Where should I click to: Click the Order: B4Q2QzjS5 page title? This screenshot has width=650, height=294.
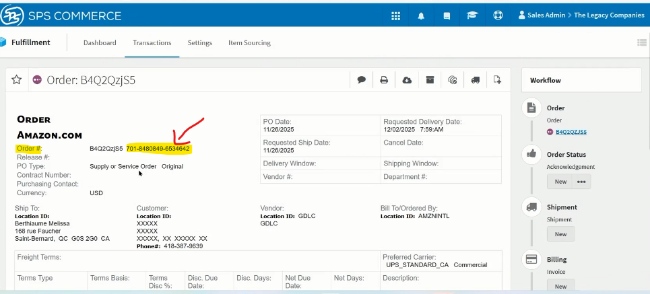(91, 80)
